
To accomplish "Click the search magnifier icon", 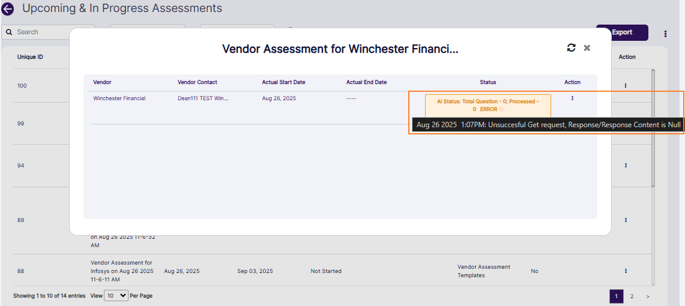I will (9, 32).
